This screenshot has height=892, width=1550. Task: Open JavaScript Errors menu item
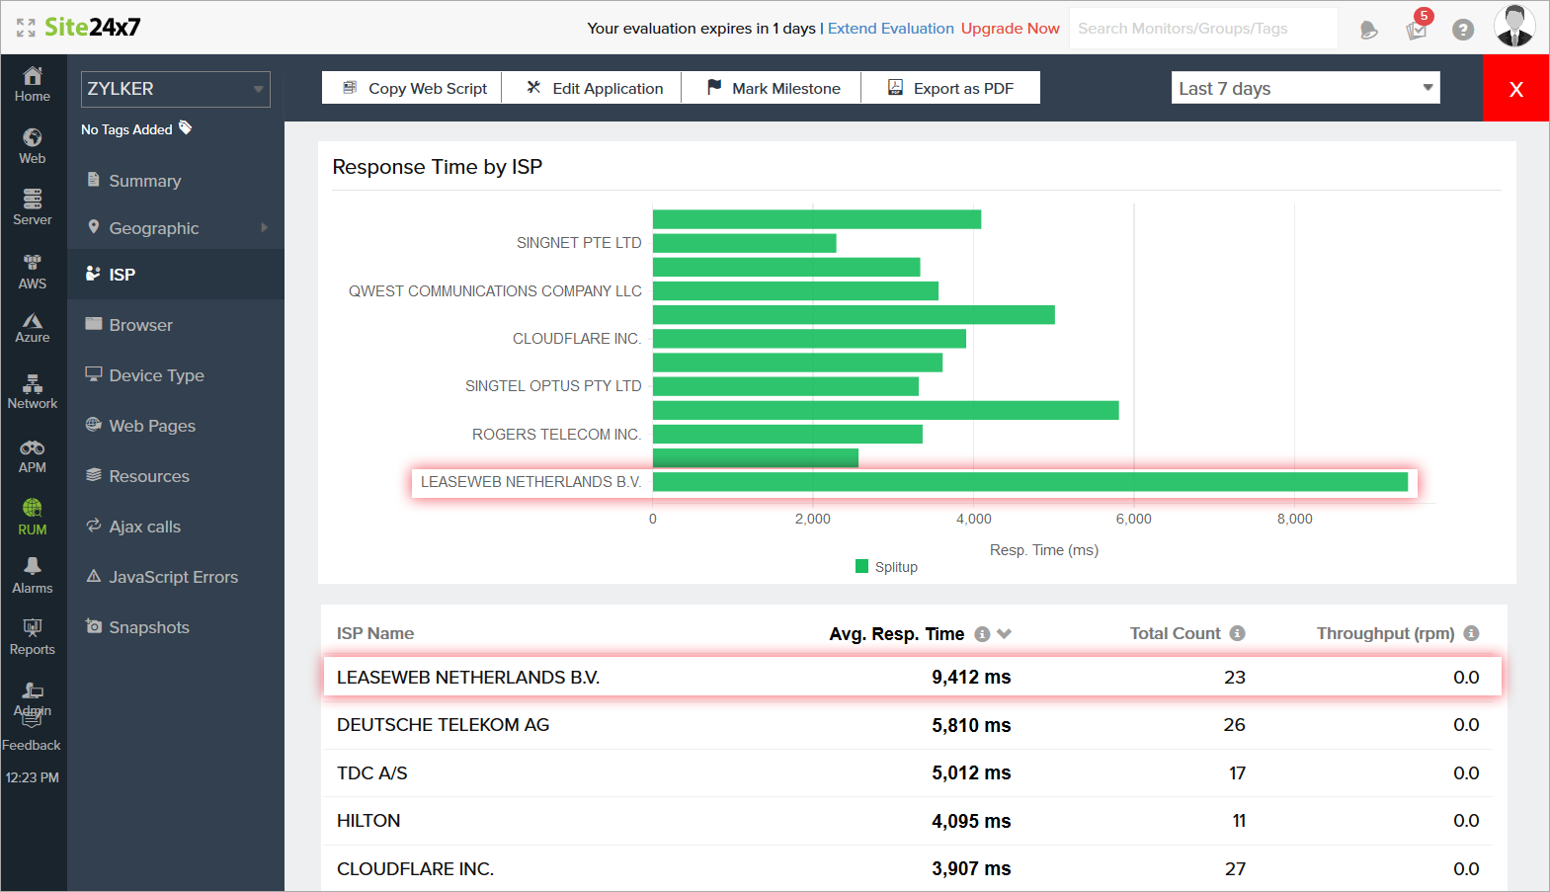pos(173,577)
